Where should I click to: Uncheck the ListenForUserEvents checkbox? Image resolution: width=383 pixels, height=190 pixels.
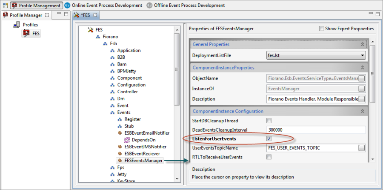point(269,138)
